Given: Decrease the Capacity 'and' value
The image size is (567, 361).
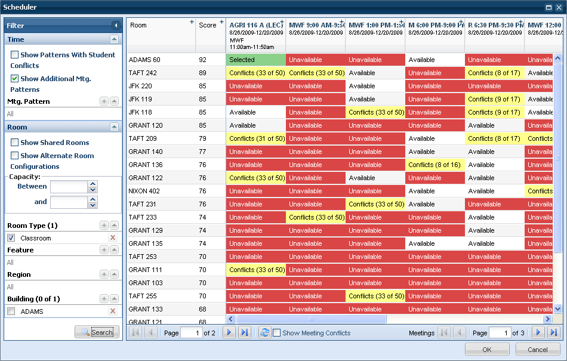Looking at the screenshot, I should [x=93, y=205].
